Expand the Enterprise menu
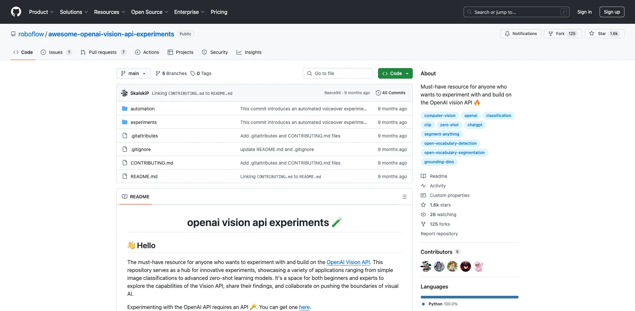 click(x=189, y=12)
